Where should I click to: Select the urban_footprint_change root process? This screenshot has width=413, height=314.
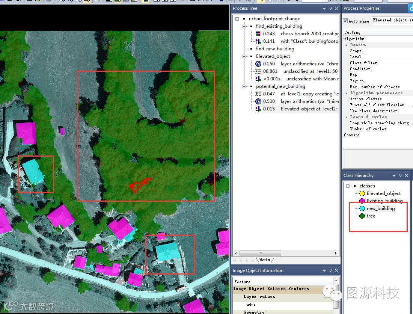pos(274,19)
